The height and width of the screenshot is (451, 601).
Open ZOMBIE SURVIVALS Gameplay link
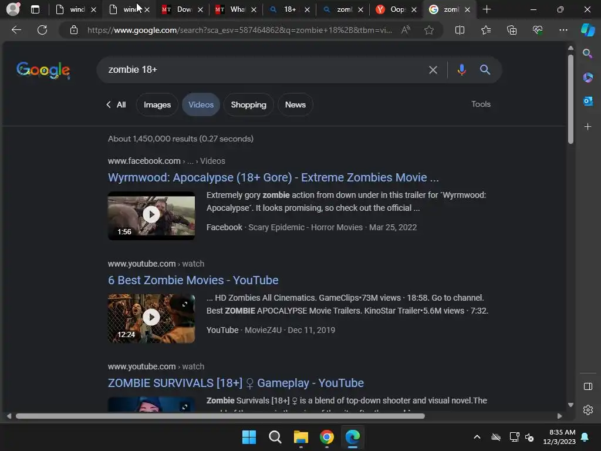point(236,383)
